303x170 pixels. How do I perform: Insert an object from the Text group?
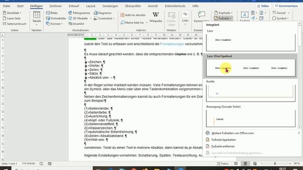(x=261, y=18)
